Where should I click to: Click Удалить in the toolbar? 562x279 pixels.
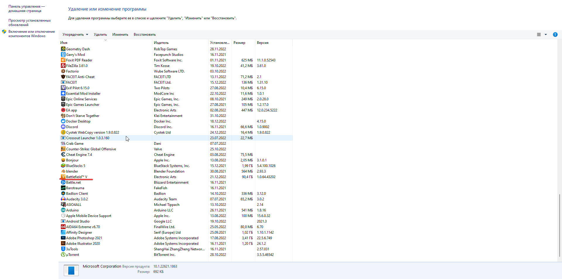100,35
